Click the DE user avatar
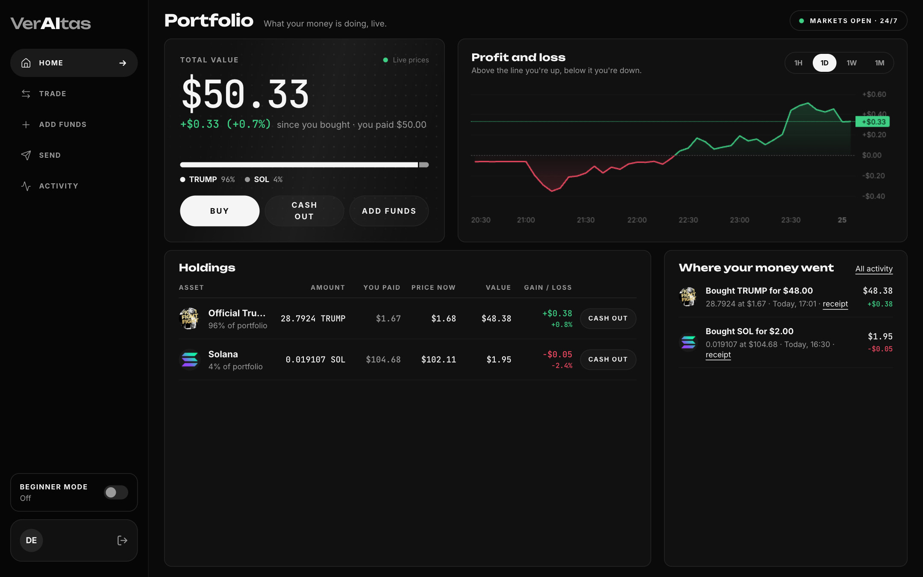This screenshot has height=577, width=923. [x=31, y=540]
